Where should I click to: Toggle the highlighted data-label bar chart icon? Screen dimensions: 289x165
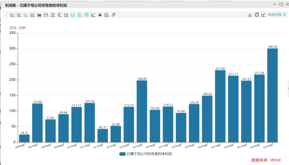click(26, 15)
